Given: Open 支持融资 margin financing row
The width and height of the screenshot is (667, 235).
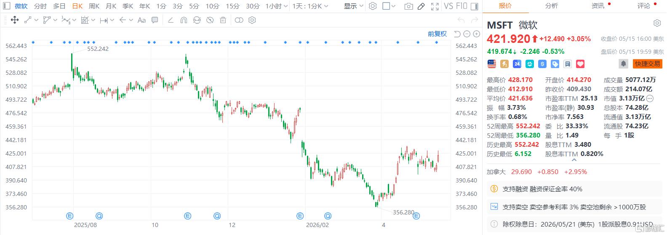Looking at the screenshot, I should (x=574, y=189).
